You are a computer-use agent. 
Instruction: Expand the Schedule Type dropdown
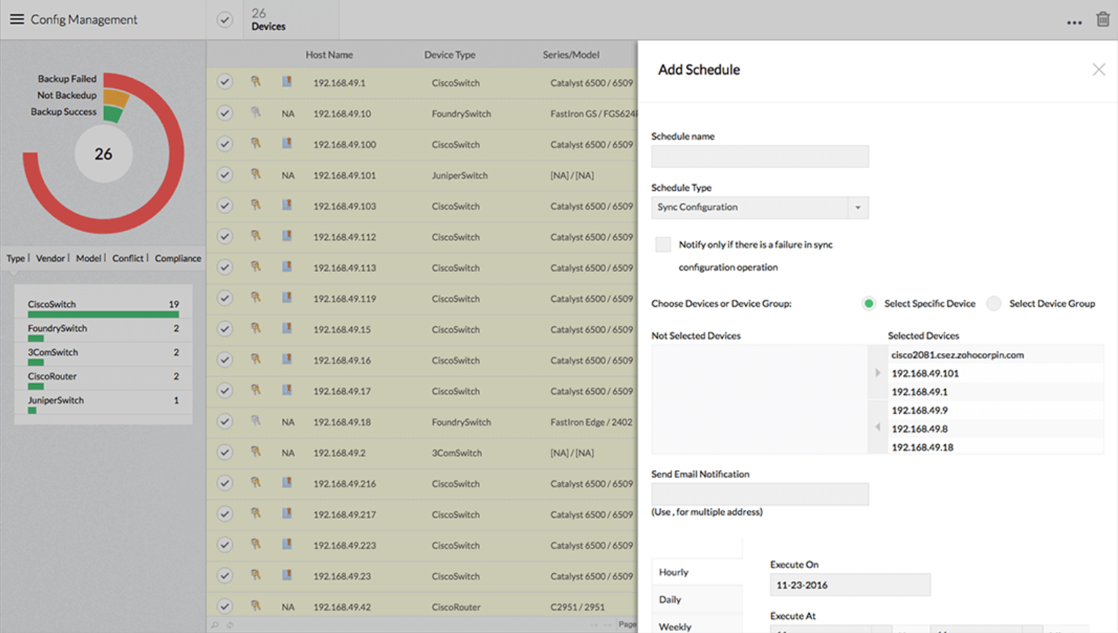click(858, 208)
